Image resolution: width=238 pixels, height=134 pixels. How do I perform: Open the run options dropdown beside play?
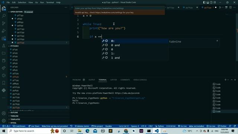pos(223,7)
